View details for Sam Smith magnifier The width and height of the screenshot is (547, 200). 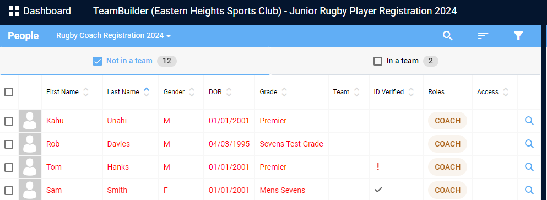click(x=529, y=190)
